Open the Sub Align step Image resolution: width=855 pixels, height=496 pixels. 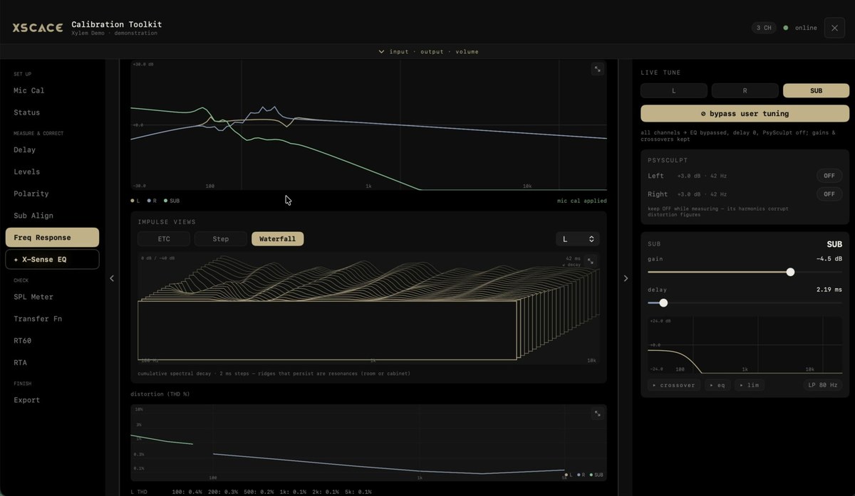(33, 216)
